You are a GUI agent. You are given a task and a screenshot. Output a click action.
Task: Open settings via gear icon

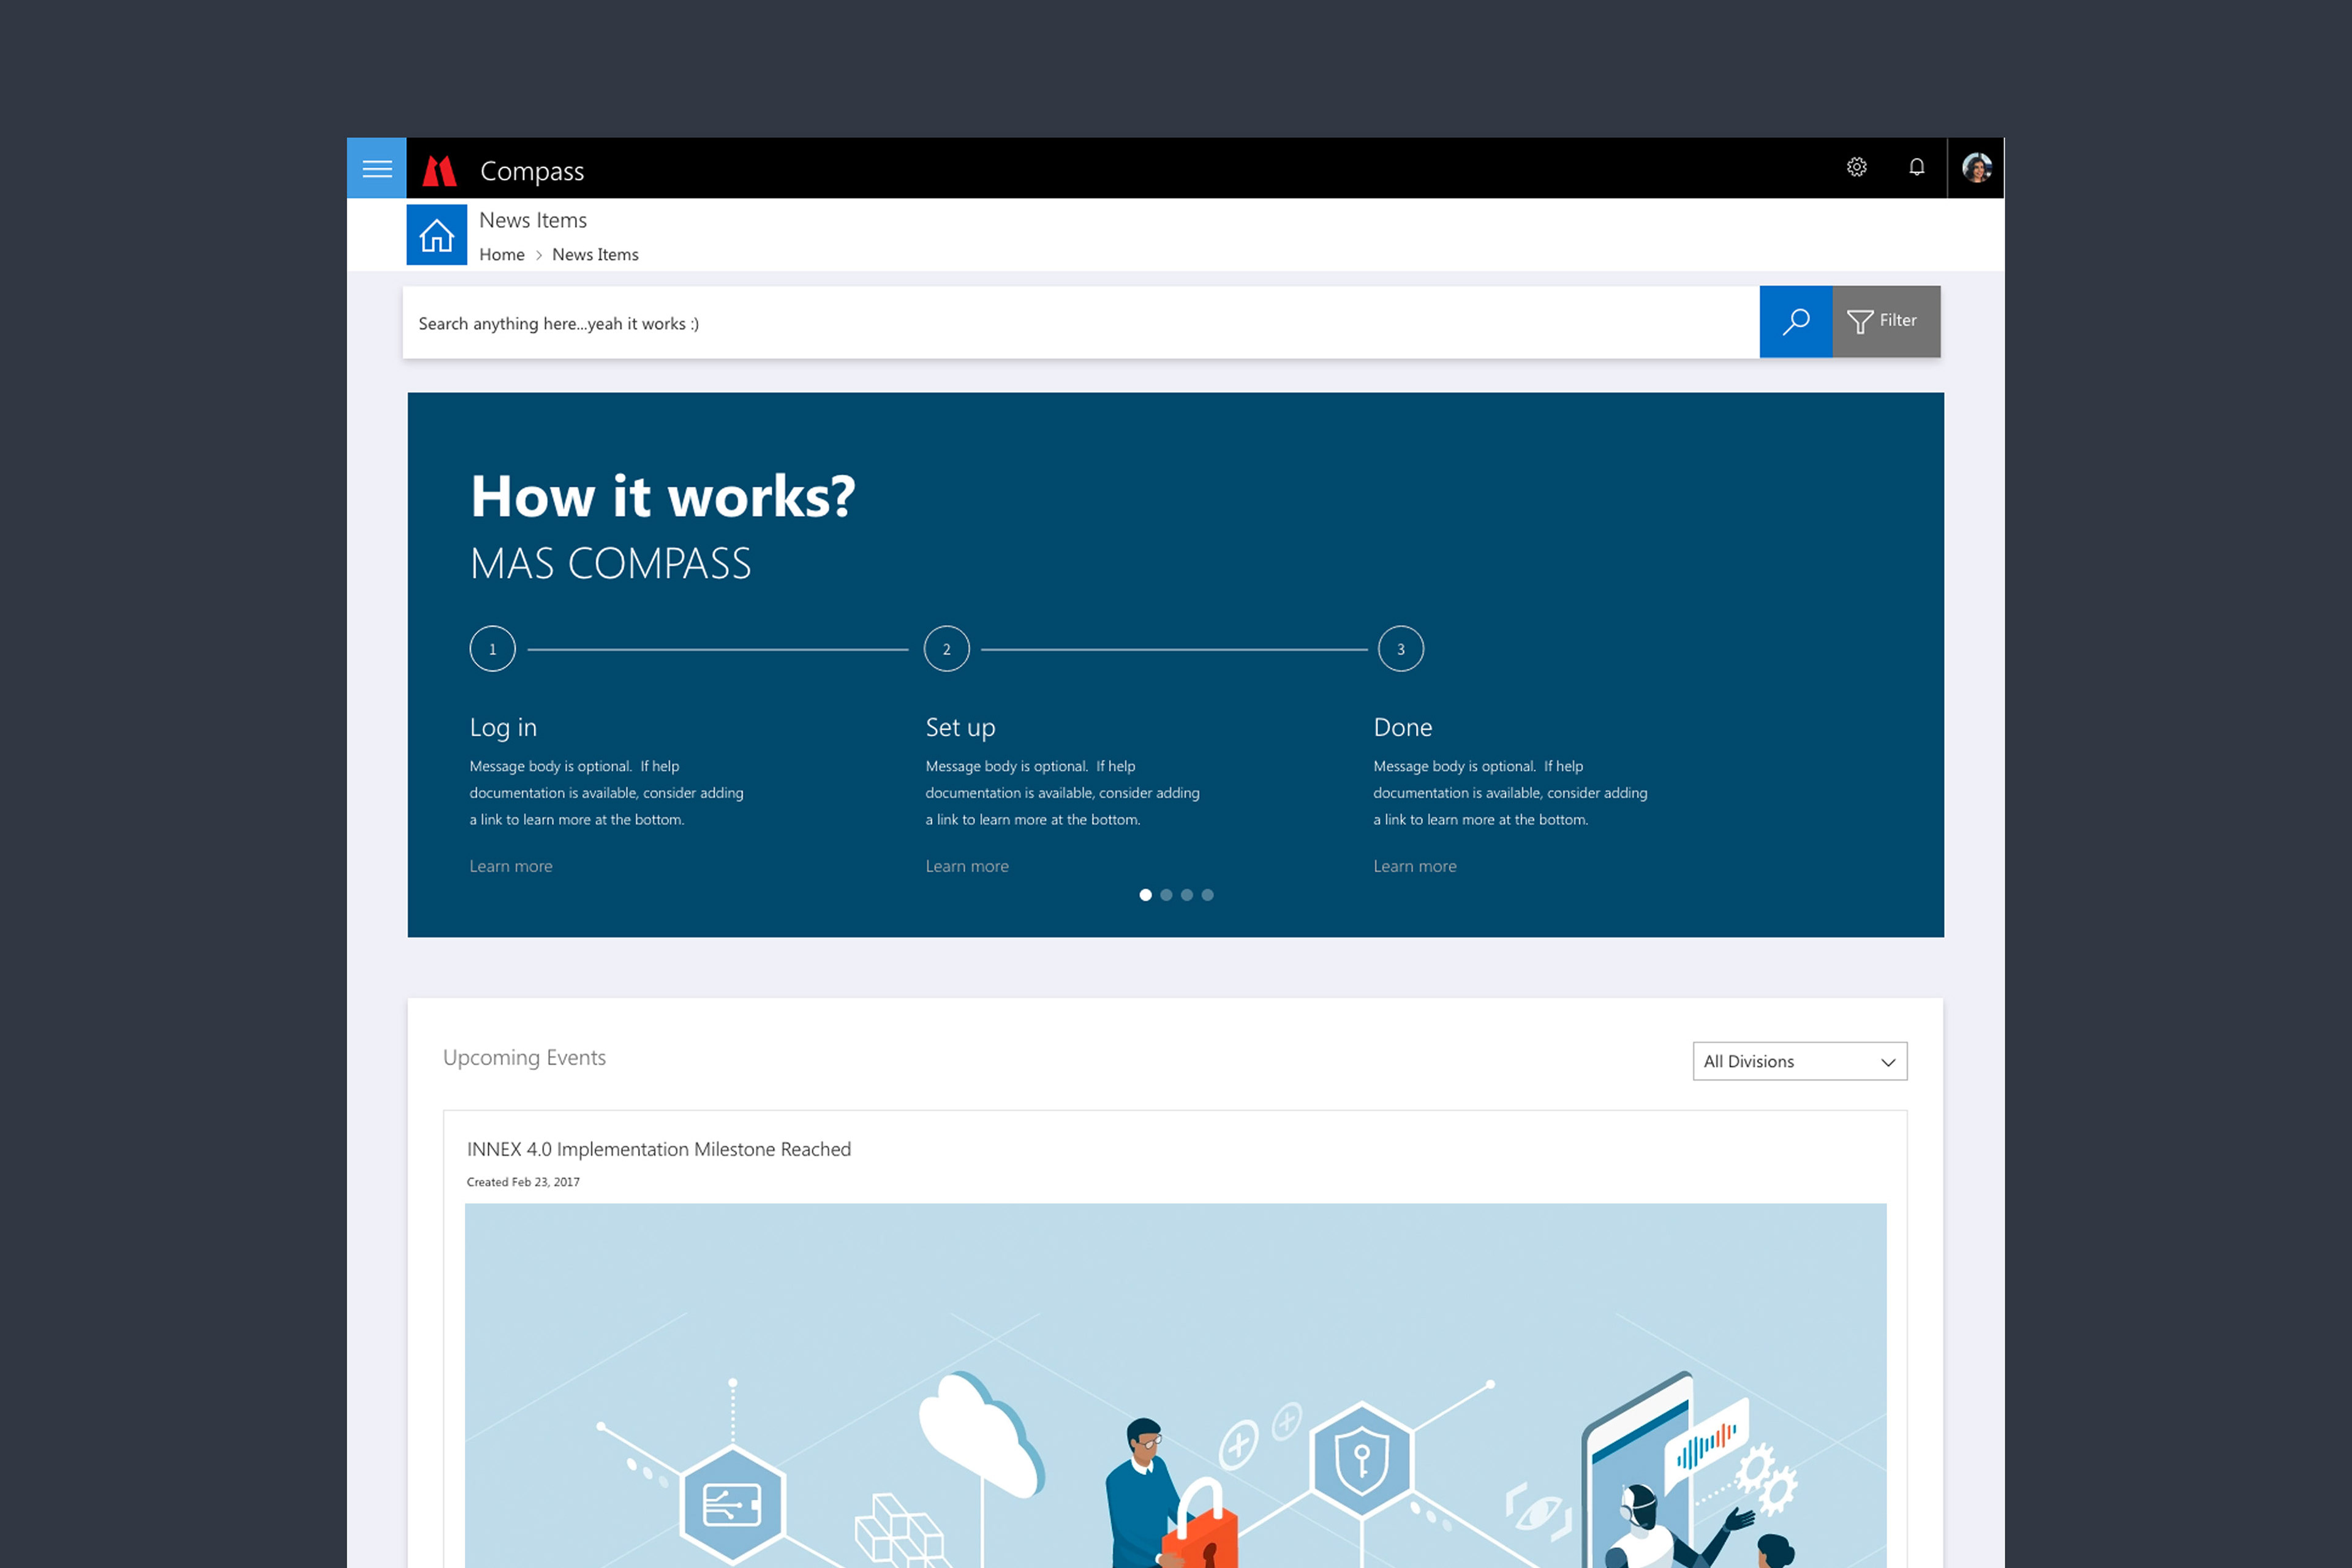pos(1856,167)
